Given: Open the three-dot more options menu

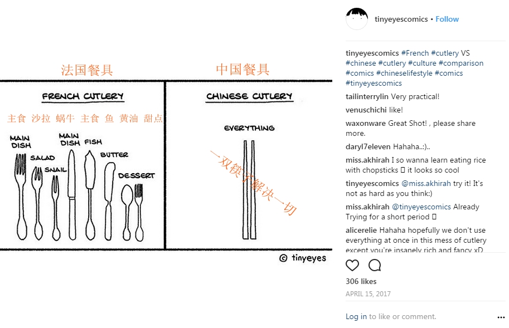Looking at the screenshot, I should pyautogui.click(x=501, y=317).
